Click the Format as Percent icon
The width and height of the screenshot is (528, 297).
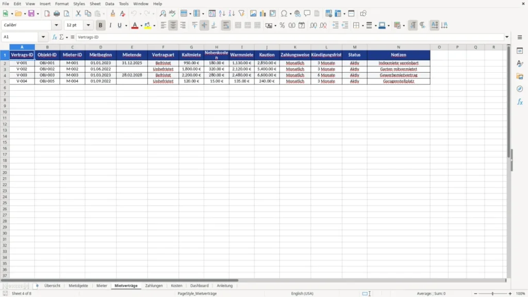tap(282, 25)
